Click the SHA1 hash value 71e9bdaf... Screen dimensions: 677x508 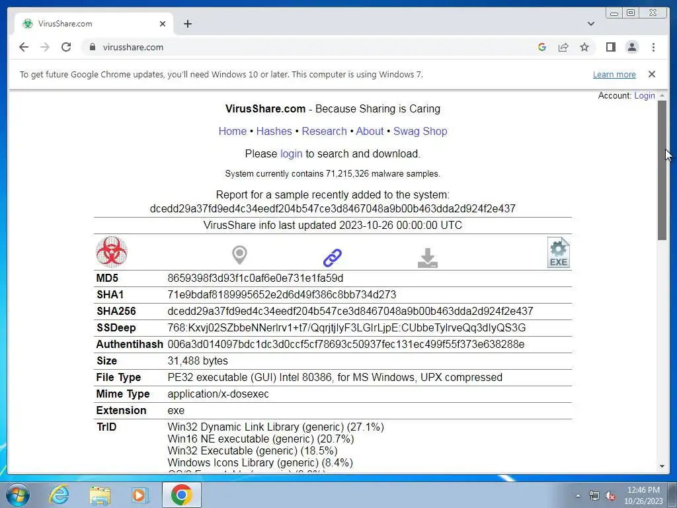pyautogui.click(x=282, y=294)
